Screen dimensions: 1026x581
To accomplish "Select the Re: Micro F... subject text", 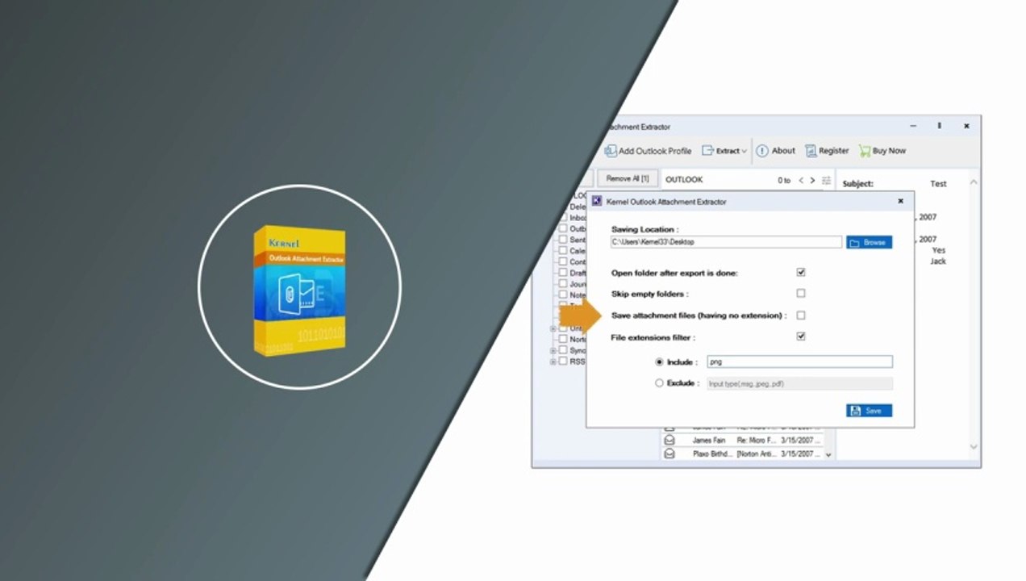I will click(x=756, y=441).
